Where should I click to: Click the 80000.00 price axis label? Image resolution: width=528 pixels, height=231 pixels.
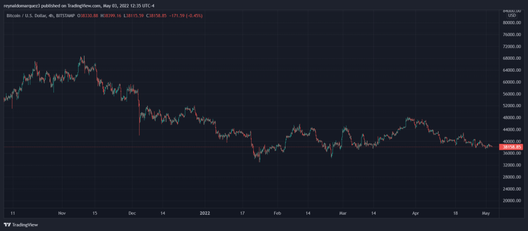(512, 23)
